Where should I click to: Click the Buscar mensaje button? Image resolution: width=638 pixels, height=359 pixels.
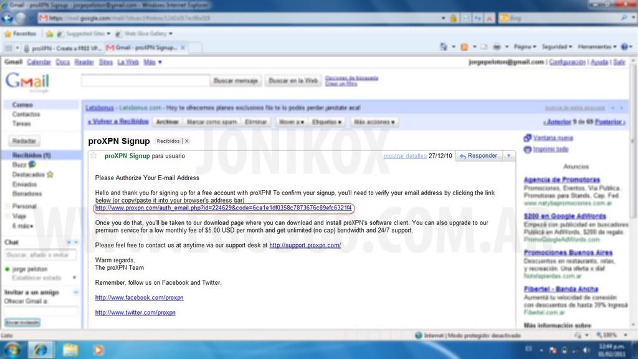point(236,81)
